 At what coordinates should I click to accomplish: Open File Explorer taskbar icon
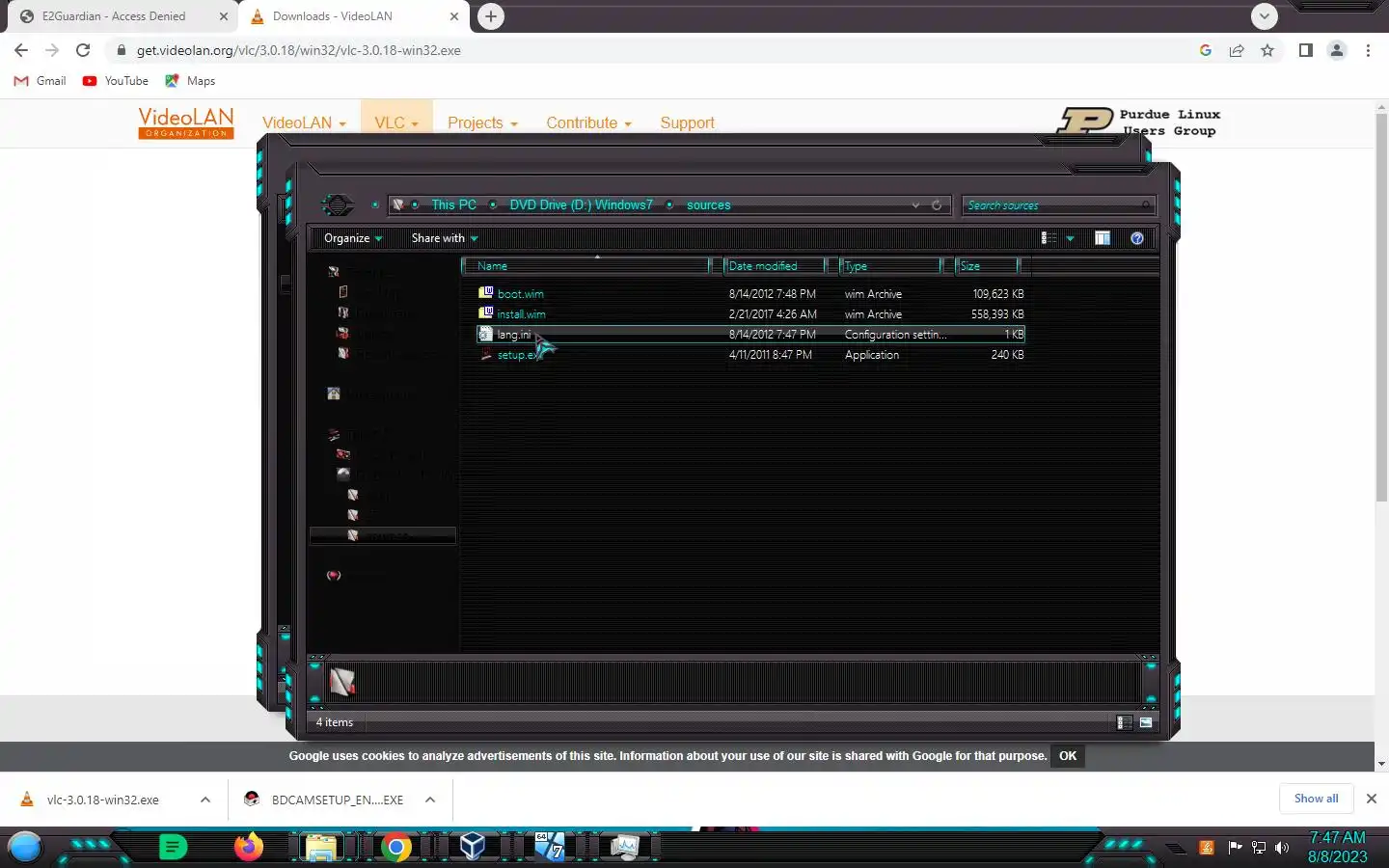pos(321,848)
